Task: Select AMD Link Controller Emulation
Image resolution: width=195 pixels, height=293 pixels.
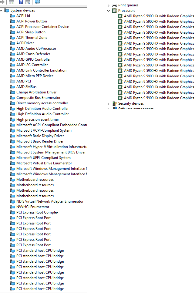Action: point(41,70)
